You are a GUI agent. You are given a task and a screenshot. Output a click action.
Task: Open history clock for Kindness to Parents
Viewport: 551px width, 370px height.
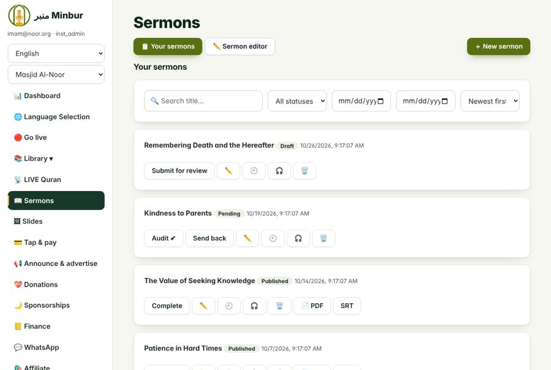[x=272, y=238]
